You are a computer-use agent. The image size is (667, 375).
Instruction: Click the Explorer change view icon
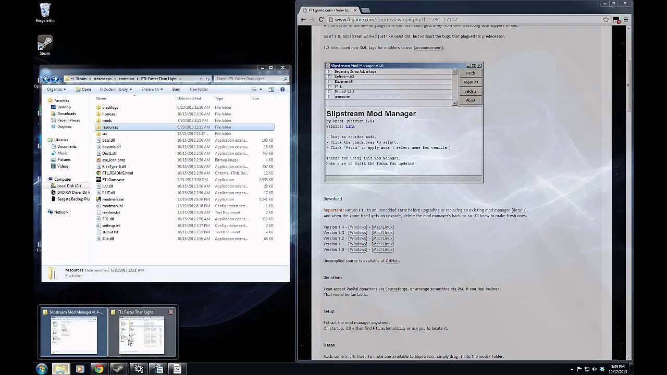(x=255, y=89)
